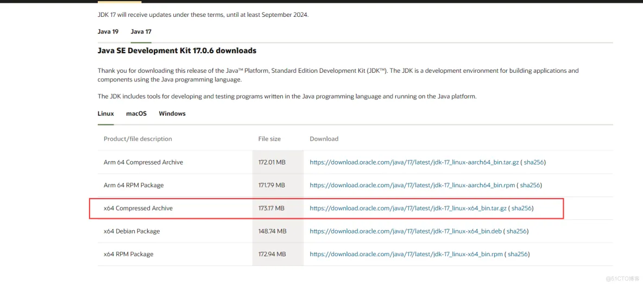Download the Arm 64 RPM Package link

point(412,185)
